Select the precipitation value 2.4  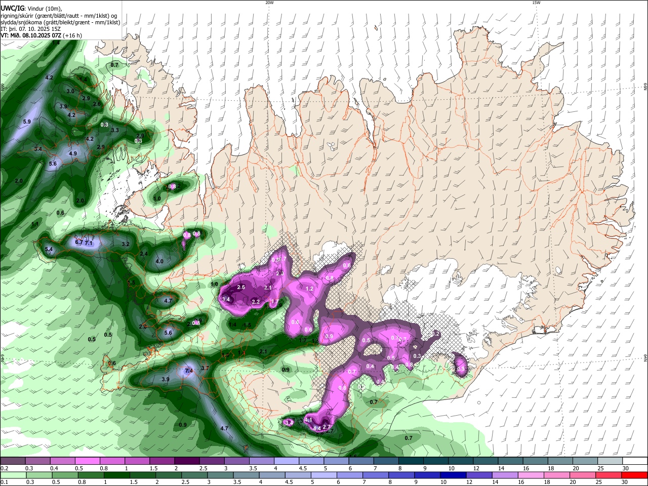click(x=144, y=254)
